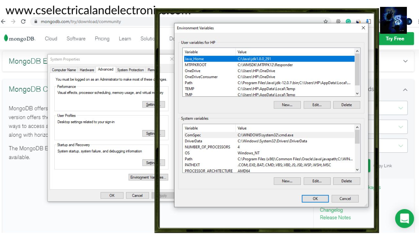
Task: Click down arrow of system variables scrollbar
Action: [357, 170]
